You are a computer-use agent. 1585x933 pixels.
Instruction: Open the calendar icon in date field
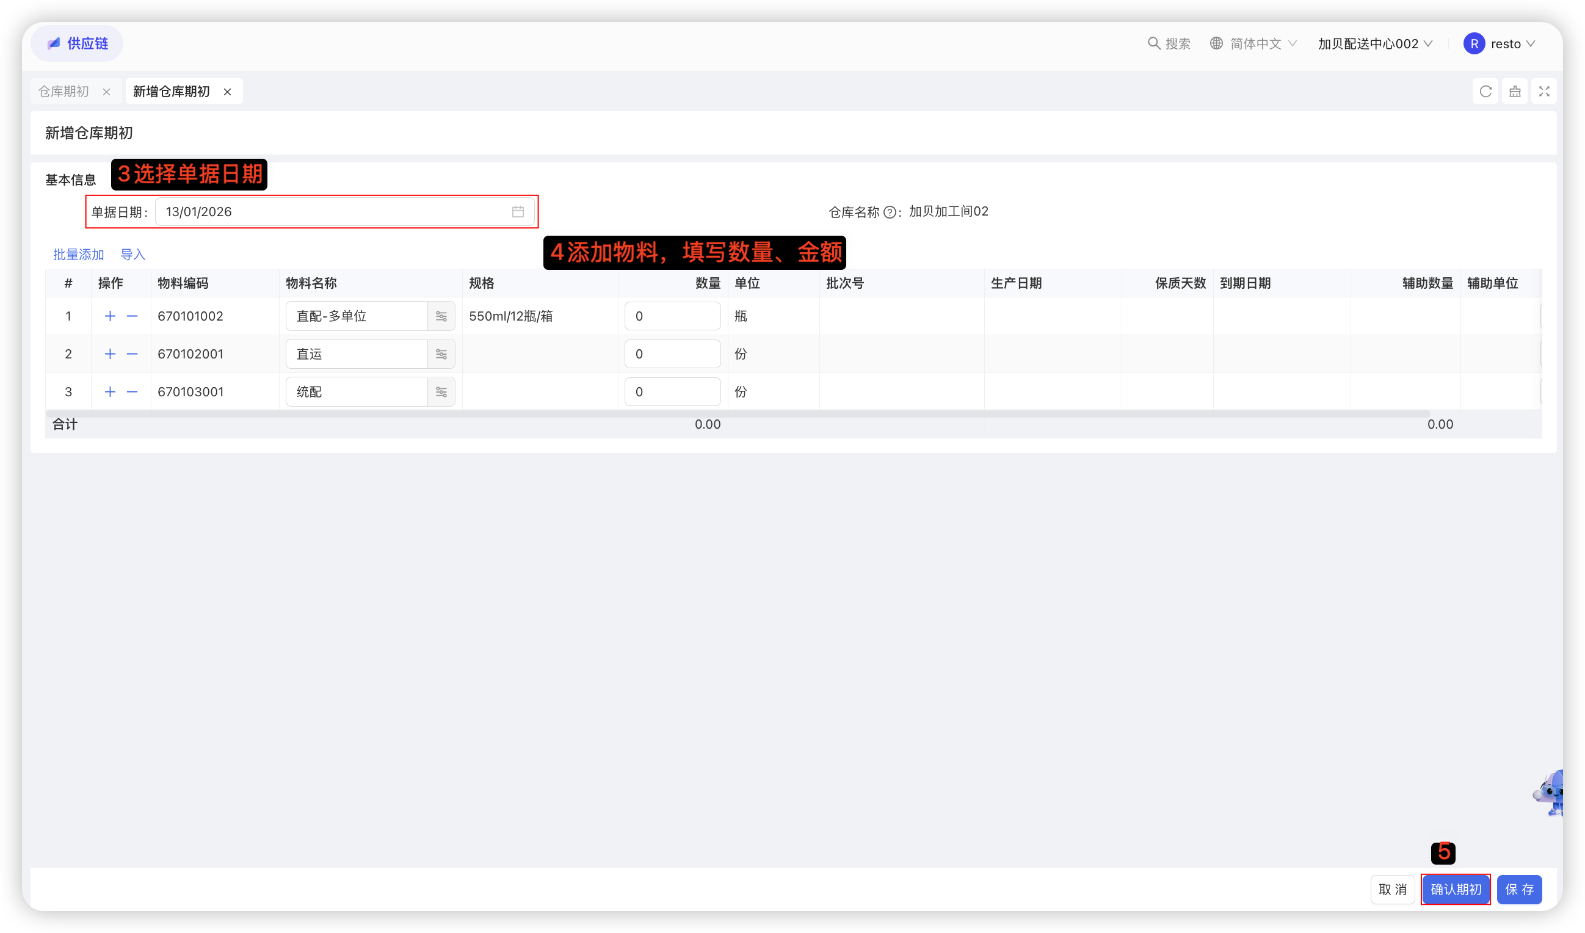point(517,212)
